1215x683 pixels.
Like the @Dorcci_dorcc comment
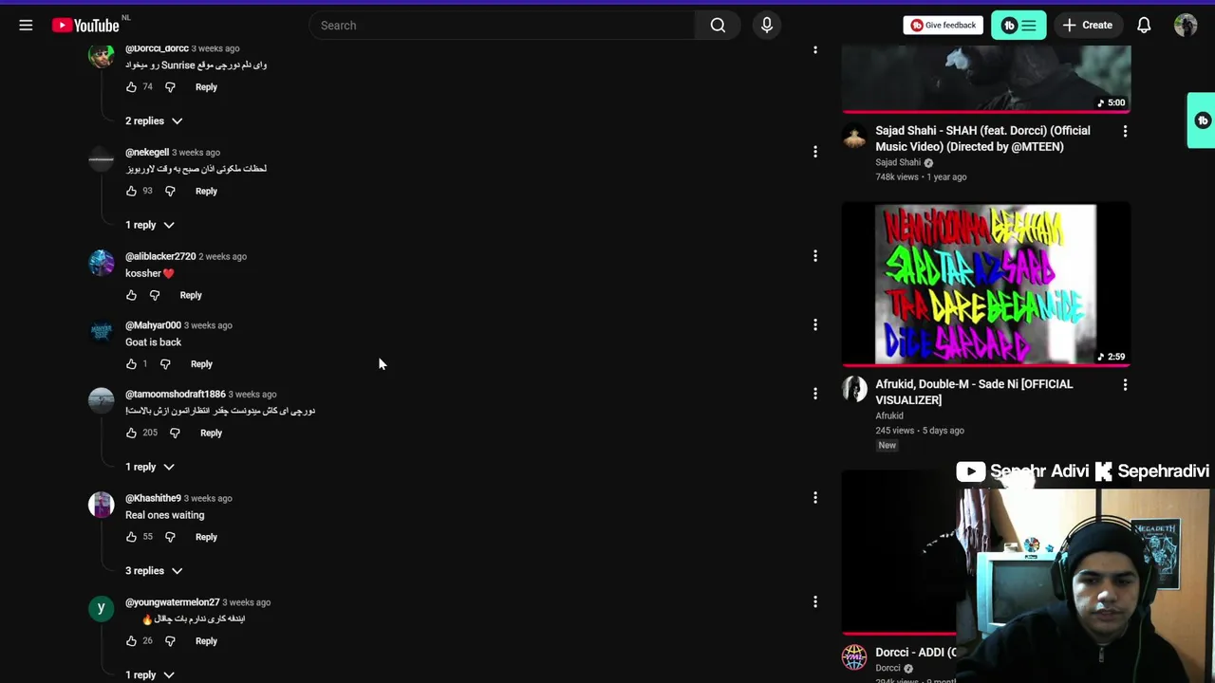coord(131,86)
